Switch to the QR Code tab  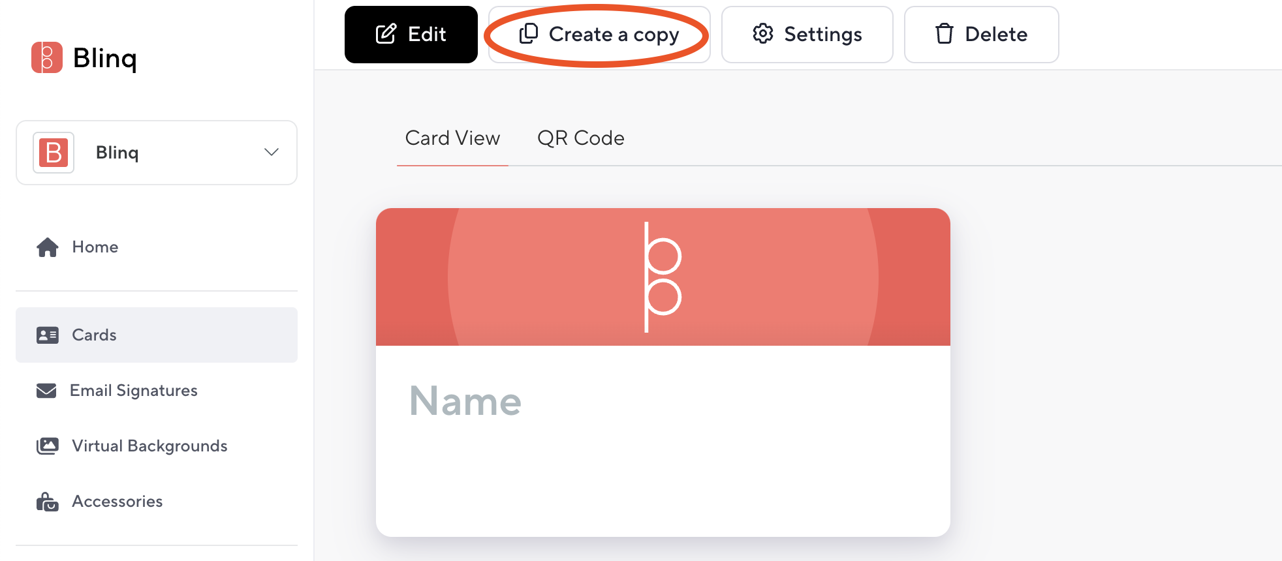581,138
